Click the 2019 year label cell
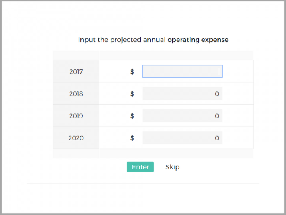Screen dimensions: 286x215 tap(76, 116)
